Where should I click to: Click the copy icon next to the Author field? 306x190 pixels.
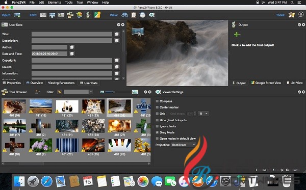point(72,47)
